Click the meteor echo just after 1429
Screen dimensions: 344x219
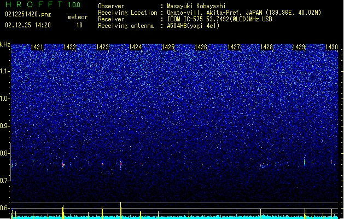(x=305, y=162)
